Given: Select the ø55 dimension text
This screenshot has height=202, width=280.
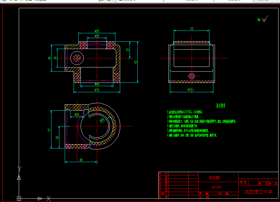Looking at the screenshot, I should [97, 31].
